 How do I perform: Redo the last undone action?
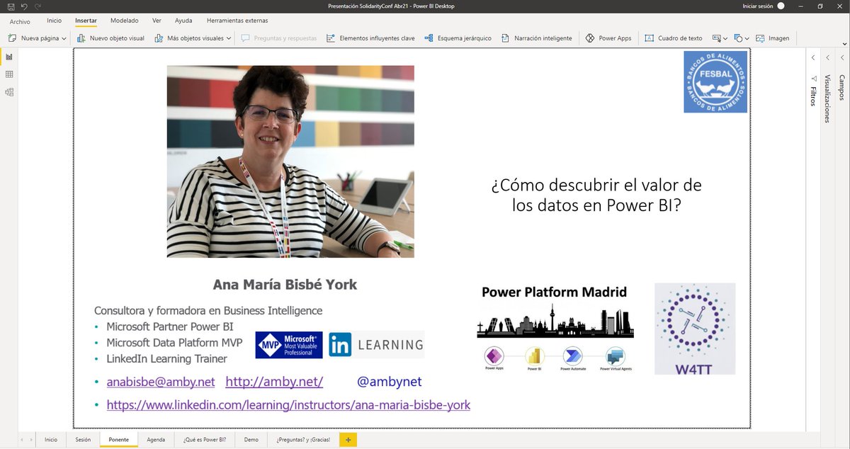pyautogui.click(x=37, y=6)
